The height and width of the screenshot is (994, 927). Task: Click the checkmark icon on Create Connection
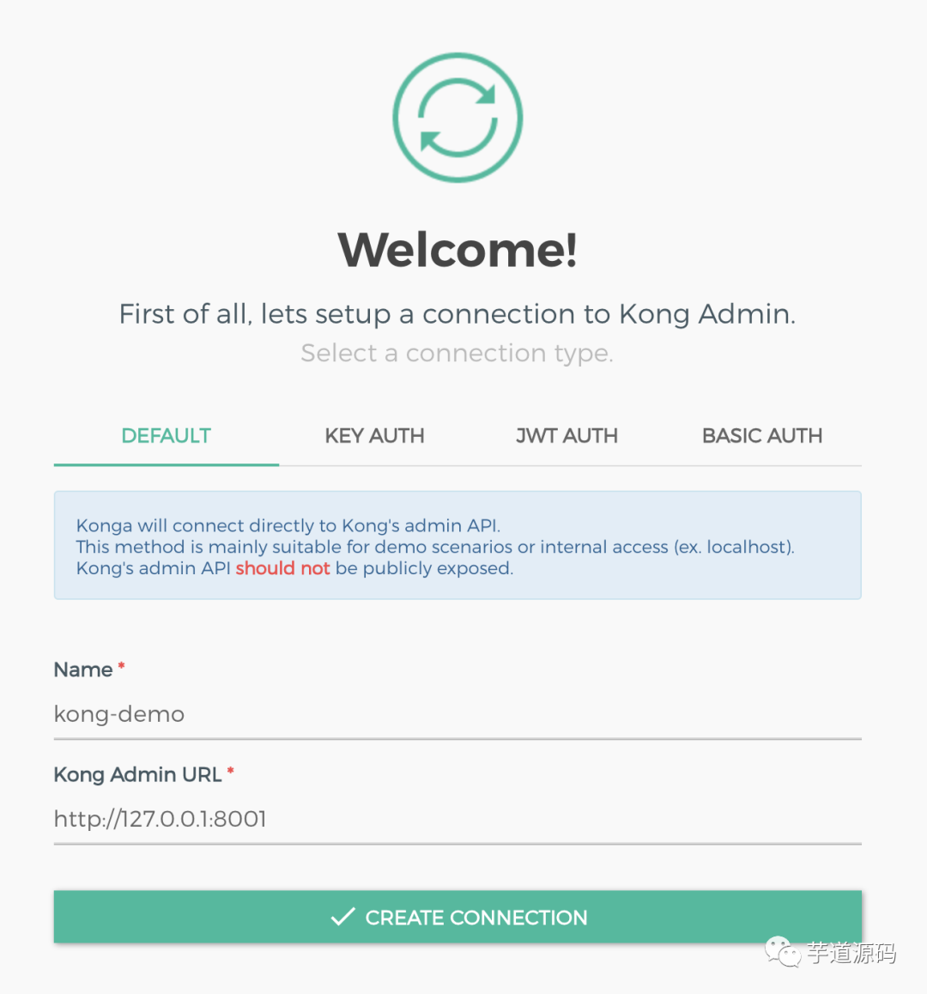click(x=342, y=916)
